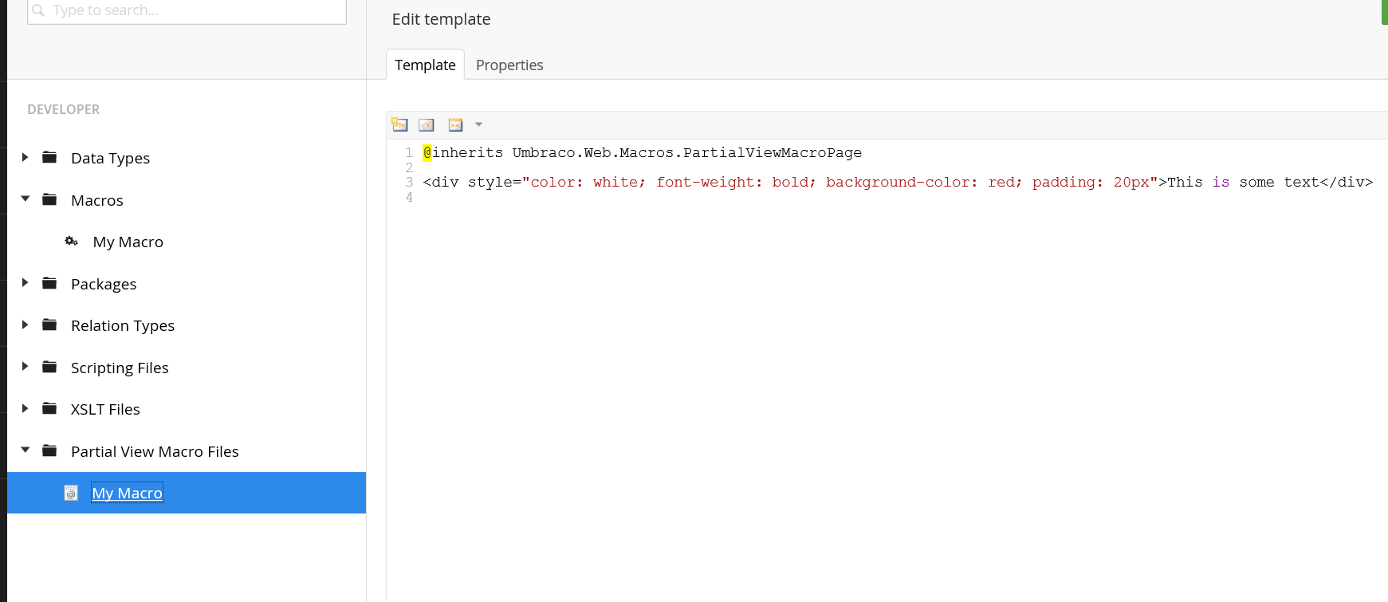1388x602 pixels.
Task: Click the Relation Types folder icon
Action: [x=49, y=325]
